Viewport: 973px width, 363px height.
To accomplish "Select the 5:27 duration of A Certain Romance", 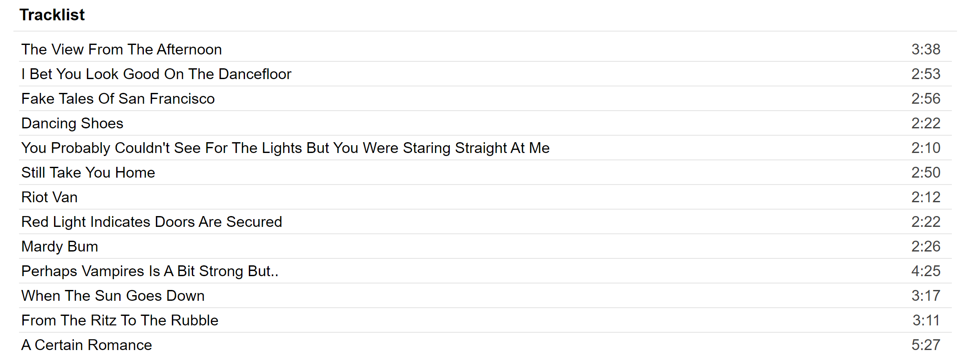I will pyautogui.click(x=925, y=345).
